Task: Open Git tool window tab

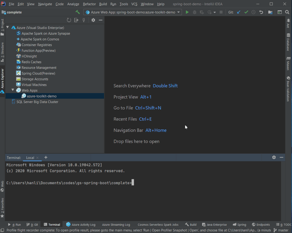Action: (32, 225)
